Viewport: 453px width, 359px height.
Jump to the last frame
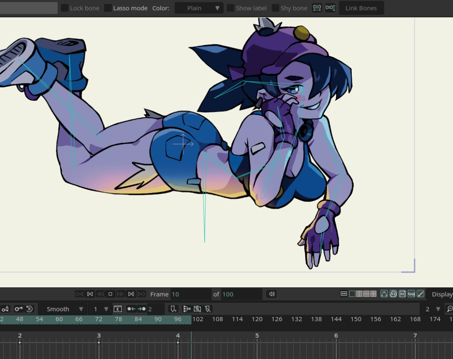[x=131, y=294]
